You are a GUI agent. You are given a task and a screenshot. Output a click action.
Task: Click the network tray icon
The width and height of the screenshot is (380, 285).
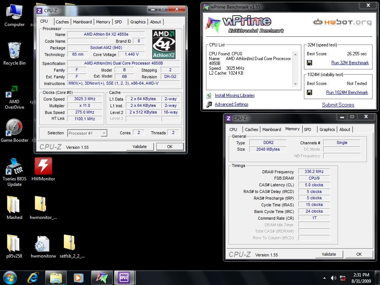343,278
